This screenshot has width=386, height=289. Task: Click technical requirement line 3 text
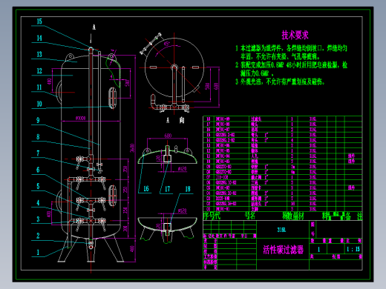(280, 82)
